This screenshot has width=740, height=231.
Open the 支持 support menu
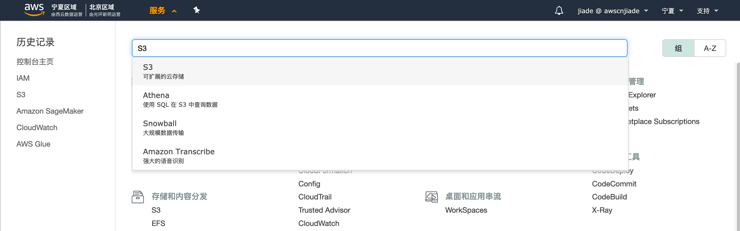707,11
